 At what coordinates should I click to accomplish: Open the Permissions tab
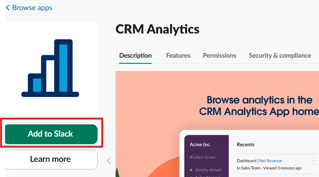click(x=219, y=56)
